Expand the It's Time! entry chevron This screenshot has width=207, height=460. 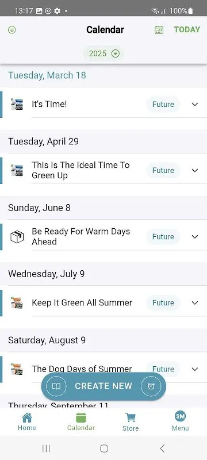pyautogui.click(x=195, y=105)
